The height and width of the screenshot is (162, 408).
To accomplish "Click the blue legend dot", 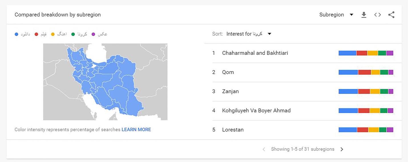I will (17, 34).
